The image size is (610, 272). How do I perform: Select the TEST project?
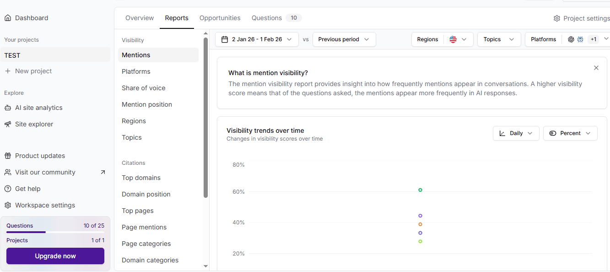[55, 55]
